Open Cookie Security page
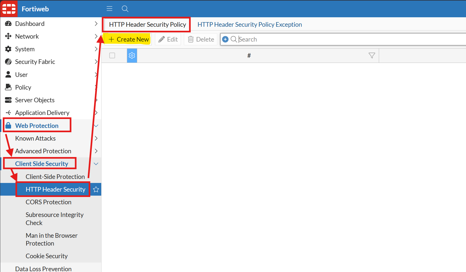The width and height of the screenshot is (466, 272). [47, 256]
